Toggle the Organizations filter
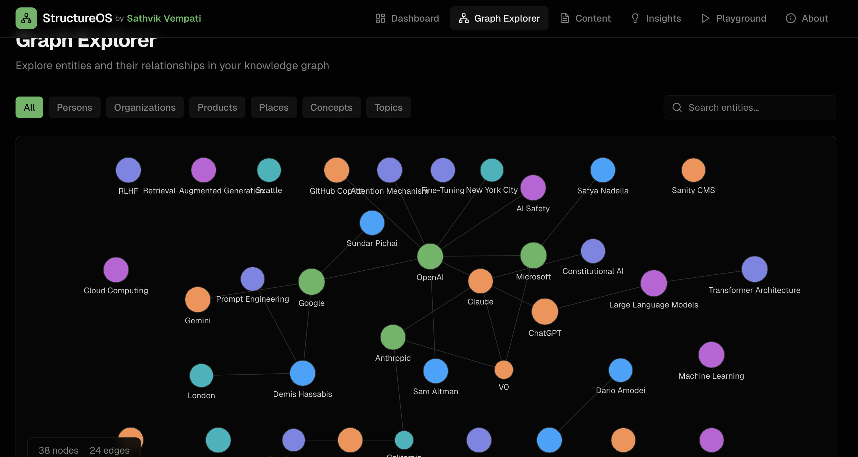 145,107
